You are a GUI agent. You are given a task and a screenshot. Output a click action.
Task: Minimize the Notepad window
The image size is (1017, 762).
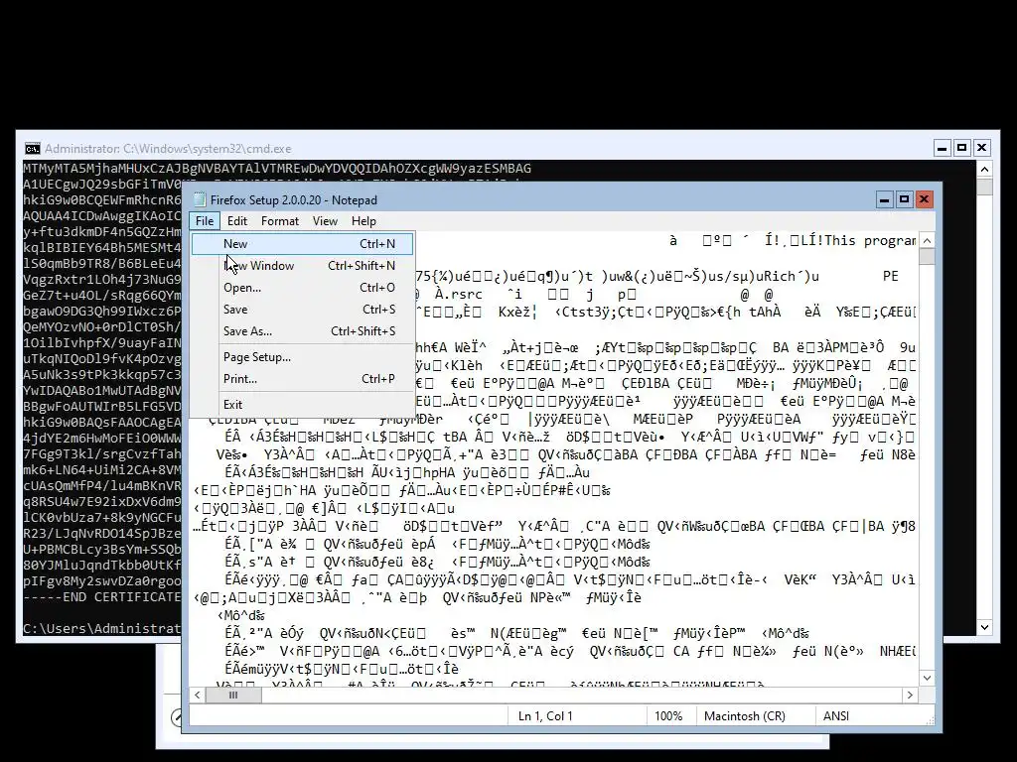point(884,199)
